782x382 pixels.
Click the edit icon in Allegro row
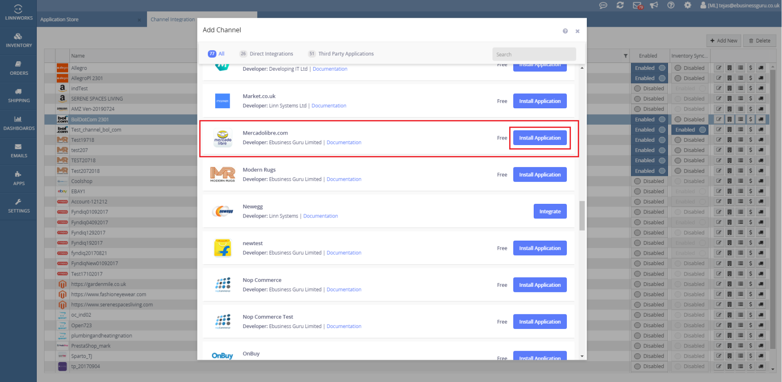click(x=719, y=68)
